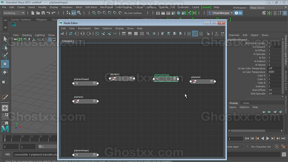Viewport: 288px width, 162px height.
Task: Activate the Rotate tool in the toolbox
Action: coord(5,72)
